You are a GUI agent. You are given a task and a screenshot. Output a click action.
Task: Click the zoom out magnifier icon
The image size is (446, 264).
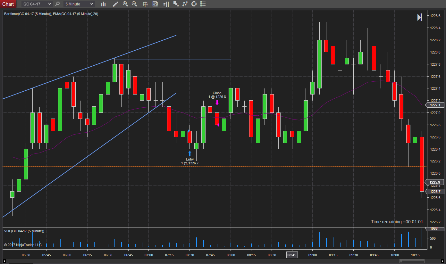pyautogui.click(x=134, y=4)
